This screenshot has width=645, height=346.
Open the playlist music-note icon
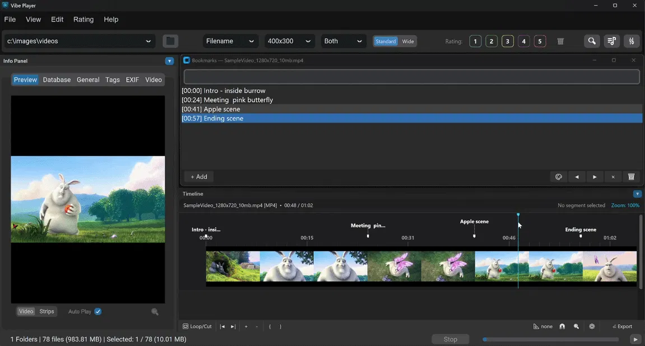pyautogui.click(x=612, y=41)
